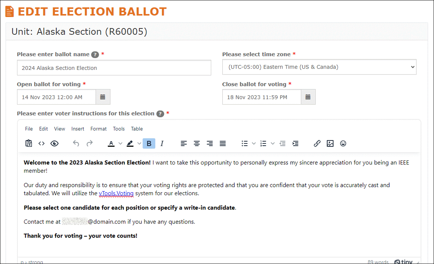Click the insert image icon

(x=330, y=143)
